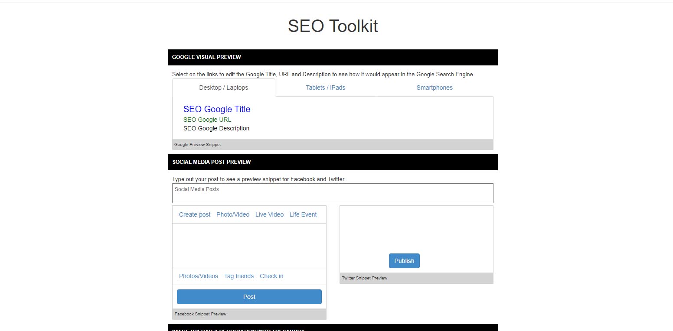Screen dimensions: 673x331
Task: Open the Life Event option
Action: [x=303, y=214]
